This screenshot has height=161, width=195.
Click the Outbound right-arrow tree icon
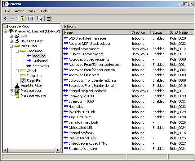click(x=29, y=61)
